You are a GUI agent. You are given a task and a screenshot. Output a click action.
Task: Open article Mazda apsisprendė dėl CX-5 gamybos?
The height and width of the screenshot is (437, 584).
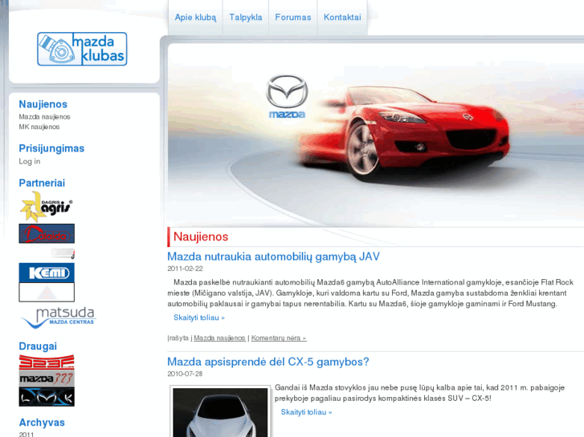[x=268, y=362]
